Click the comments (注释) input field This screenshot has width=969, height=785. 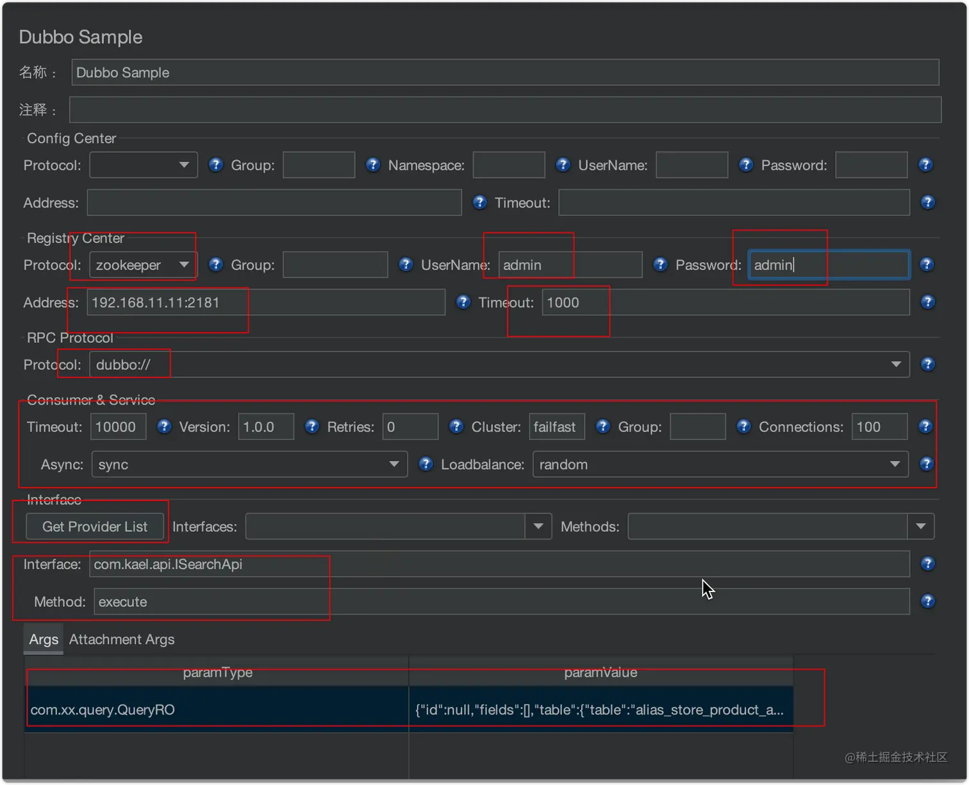point(505,110)
